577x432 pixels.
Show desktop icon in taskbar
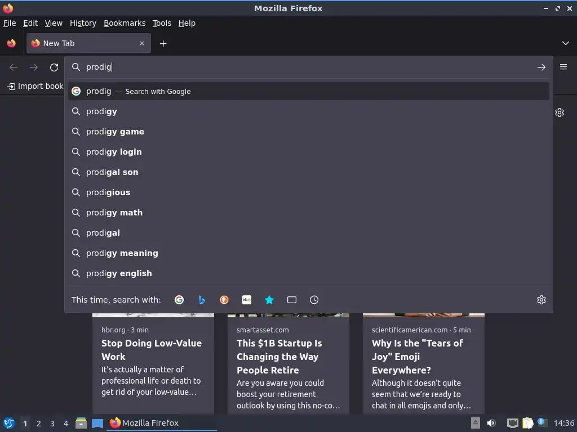(97, 423)
